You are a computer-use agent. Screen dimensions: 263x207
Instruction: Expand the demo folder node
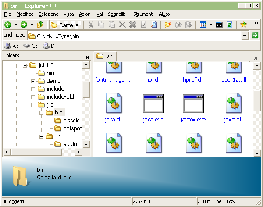pyautogui.click(x=33, y=81)
